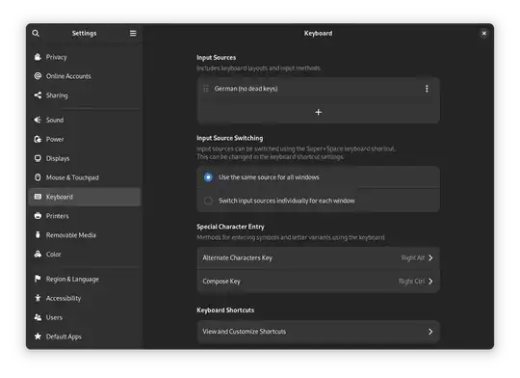This screenshot has height=378, width=520.
Task: Expand Alternate Characters Key setting
Action: coord(318,257)
